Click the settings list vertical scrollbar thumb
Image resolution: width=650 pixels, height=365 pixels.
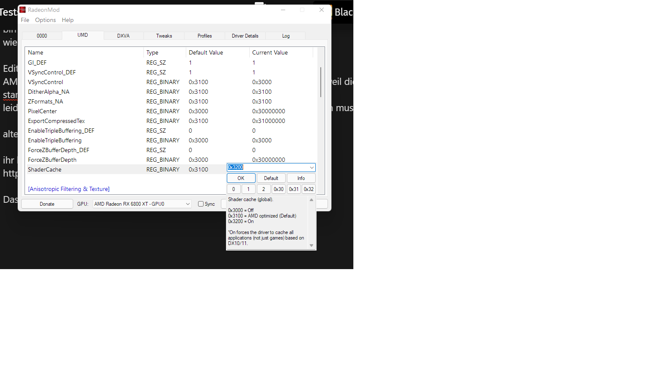click(x=321, y=82)
